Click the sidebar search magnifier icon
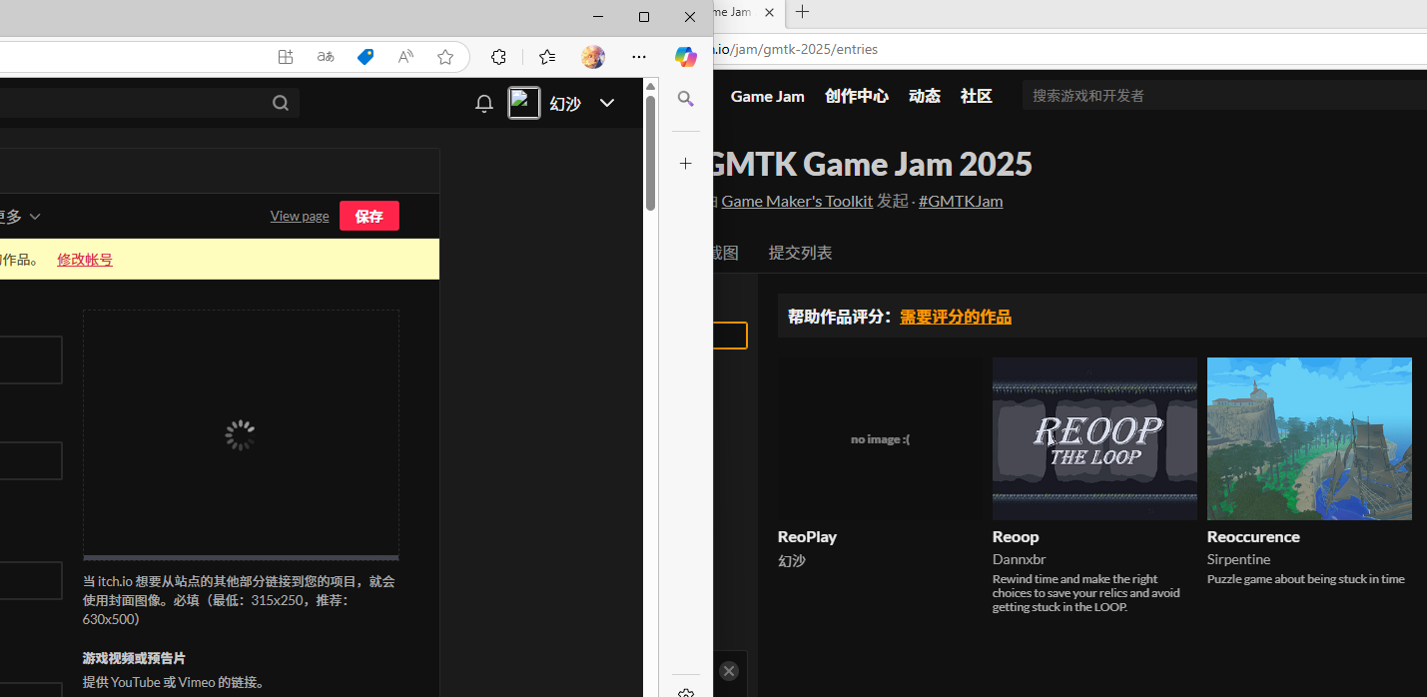This screenshot has width=1427, height=697. 685,98
